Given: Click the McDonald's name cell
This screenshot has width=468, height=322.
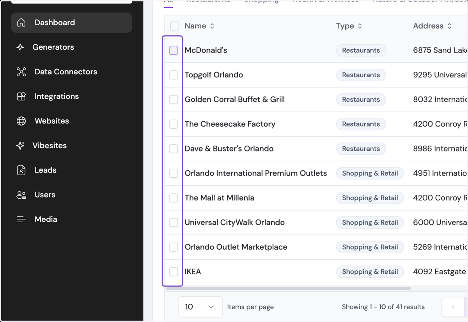Looking at the screenshot, I should click(206, 50).
